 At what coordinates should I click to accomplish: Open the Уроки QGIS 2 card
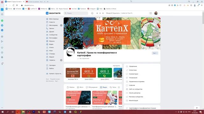coord(105,74)
